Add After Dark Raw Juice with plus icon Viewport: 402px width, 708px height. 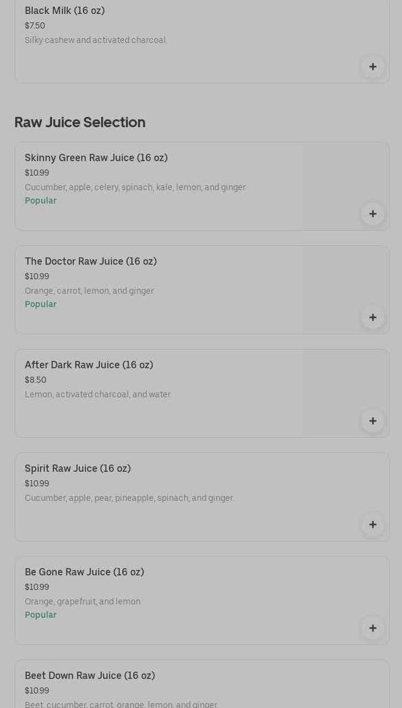point(373,421)
